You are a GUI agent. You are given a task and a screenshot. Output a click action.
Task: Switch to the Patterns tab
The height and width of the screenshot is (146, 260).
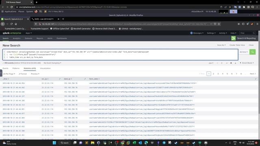click(x=16, y=68)
